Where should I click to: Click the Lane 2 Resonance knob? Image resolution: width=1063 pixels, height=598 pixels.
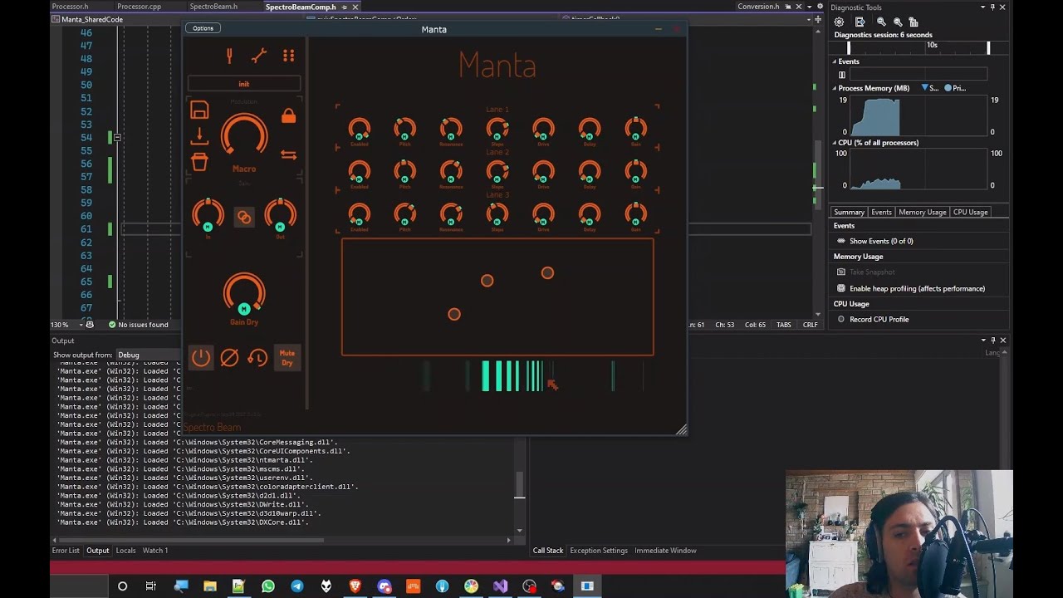point(451,171)
